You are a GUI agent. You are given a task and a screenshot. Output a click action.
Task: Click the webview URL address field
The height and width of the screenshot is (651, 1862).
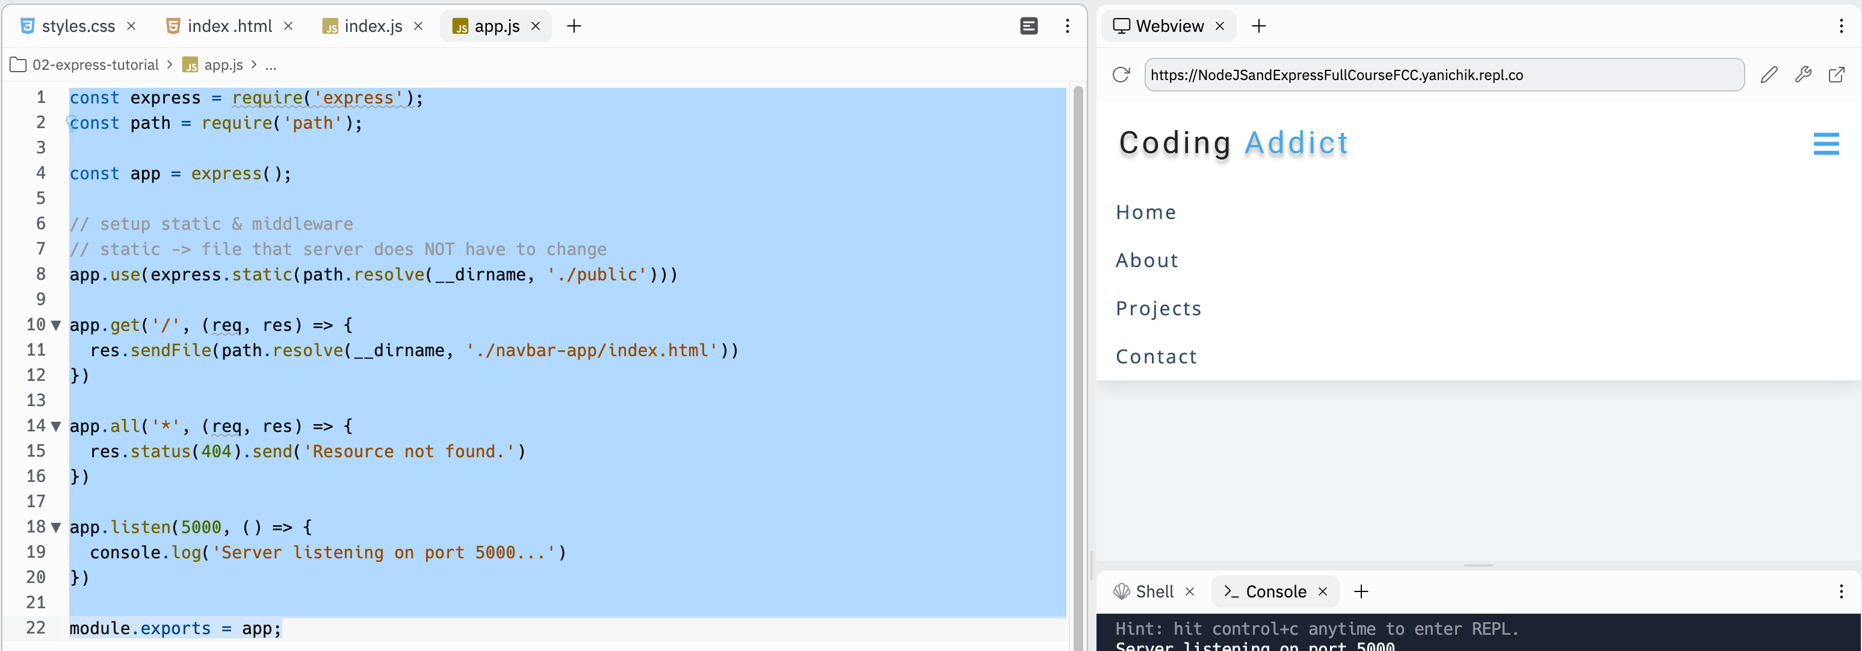click(x=1444, y=75)
